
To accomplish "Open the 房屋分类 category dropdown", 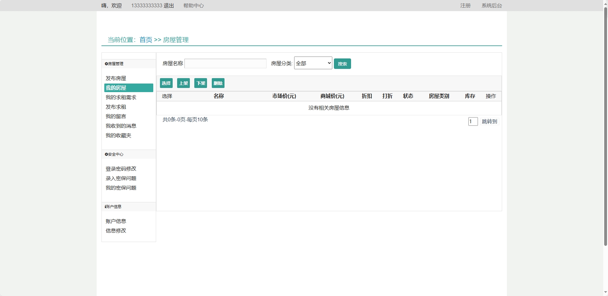I will click(x=313, y=63).
